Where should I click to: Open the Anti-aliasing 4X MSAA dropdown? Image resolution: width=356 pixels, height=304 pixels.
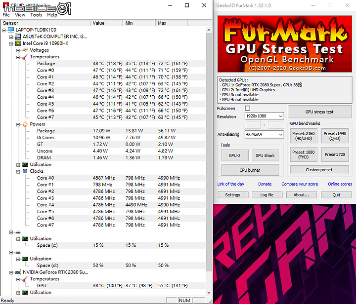(264, 134)
